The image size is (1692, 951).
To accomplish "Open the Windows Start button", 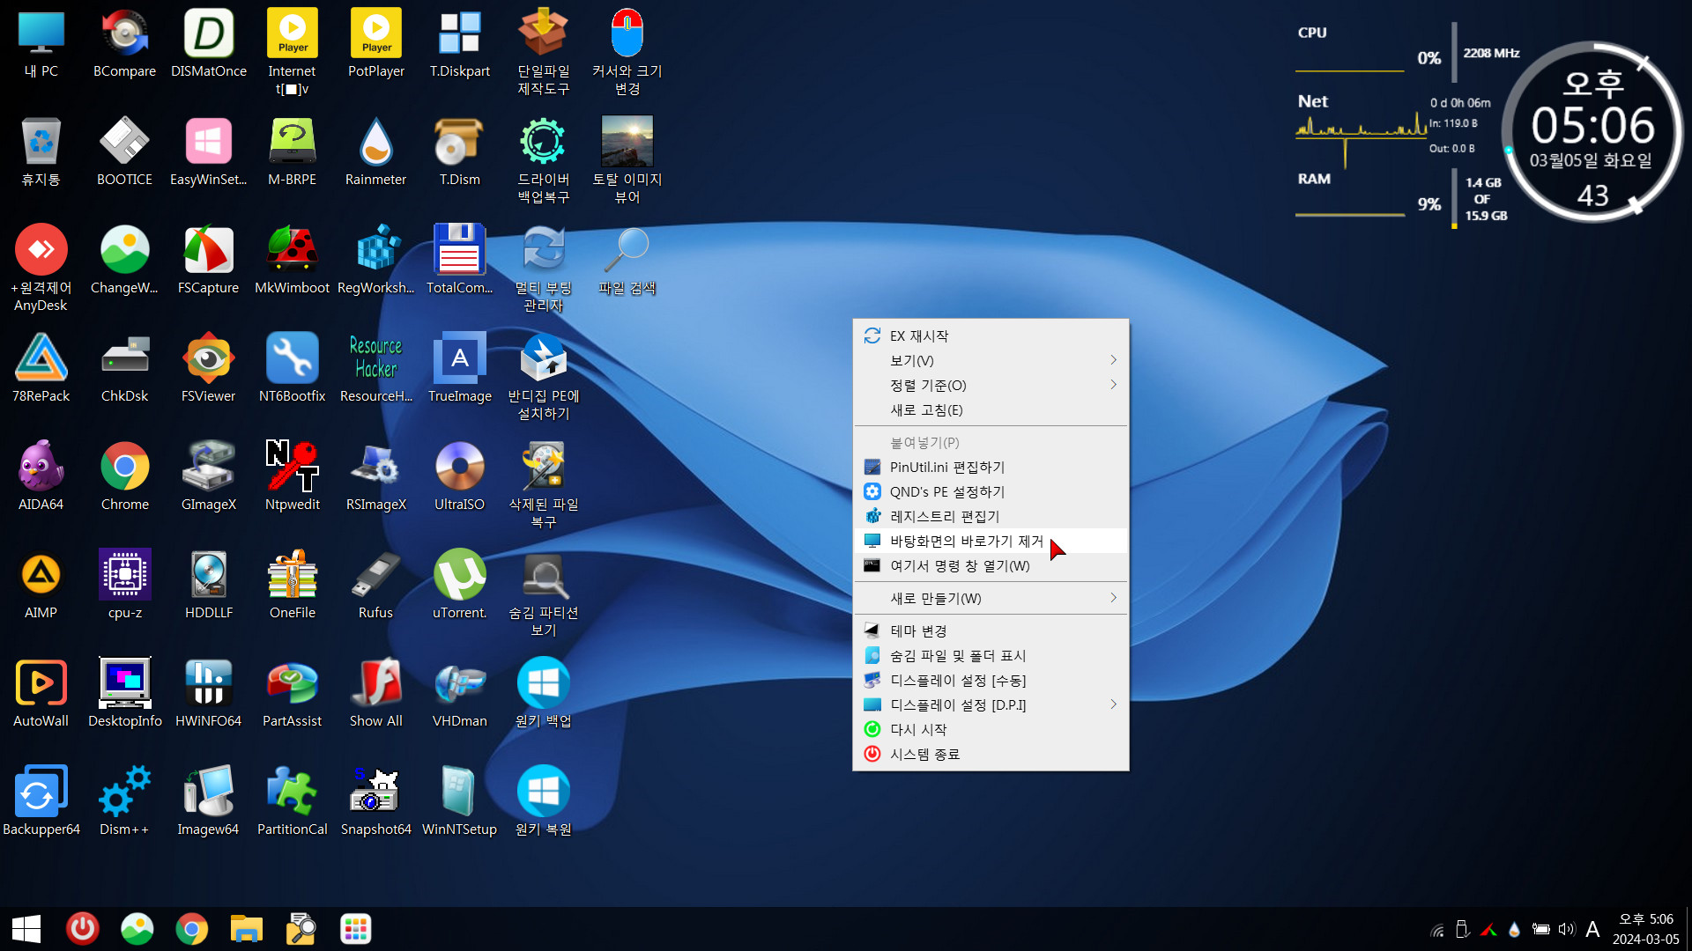I will pyautogui.click(x=26, y=929).
